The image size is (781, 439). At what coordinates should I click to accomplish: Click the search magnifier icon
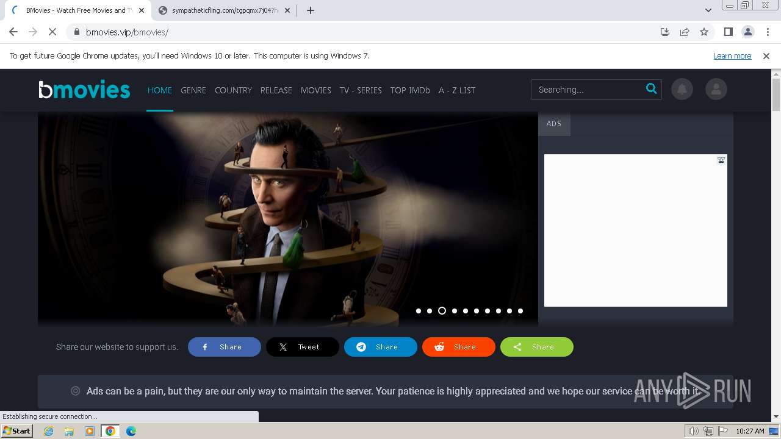(651, 89)
